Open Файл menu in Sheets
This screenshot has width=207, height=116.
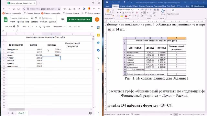(x=13, y=22)
